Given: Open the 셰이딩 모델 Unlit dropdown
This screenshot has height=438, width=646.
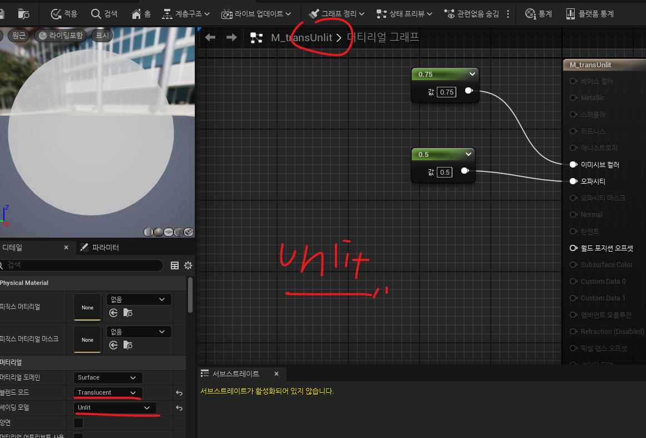Looking at the screenshot, I should (x=115, y=407).
